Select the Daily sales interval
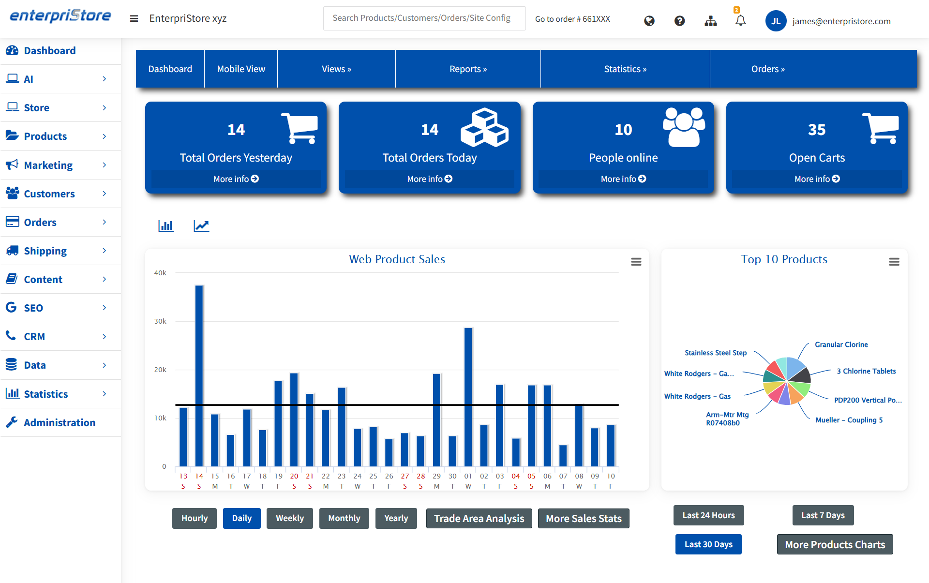Image resolution: width=929 pixels, height=583 pixels. pos(241,518)
